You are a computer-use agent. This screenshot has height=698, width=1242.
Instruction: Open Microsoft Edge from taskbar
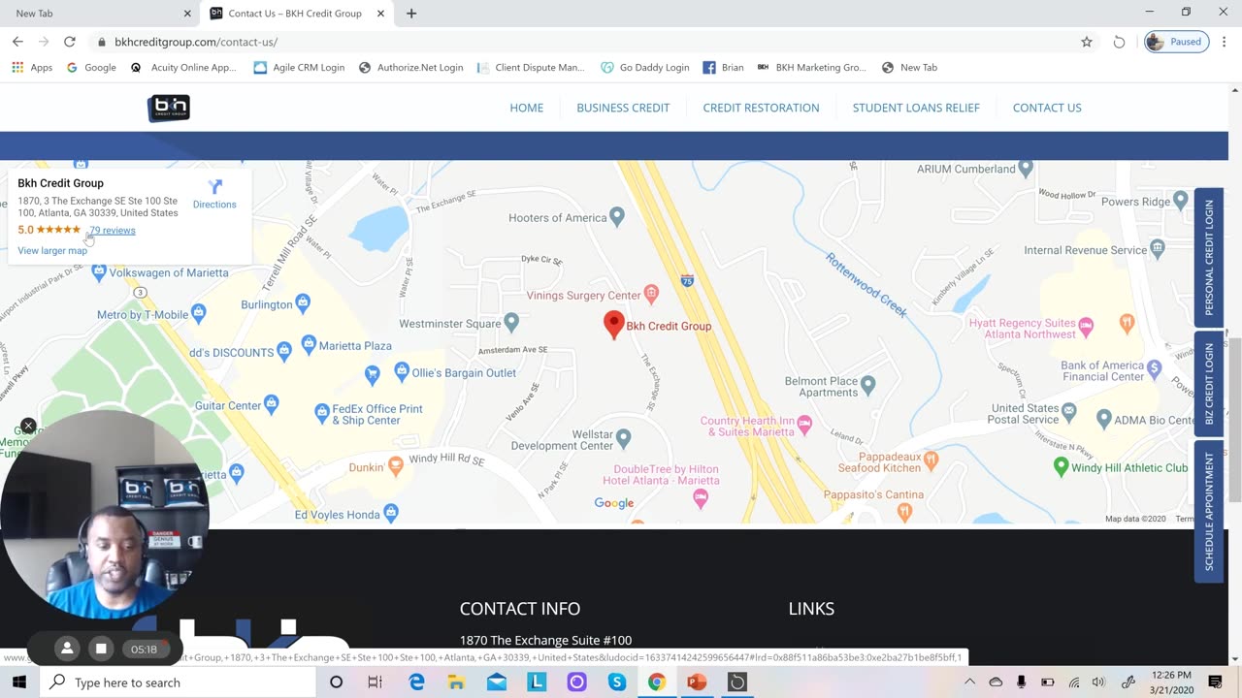416,682
